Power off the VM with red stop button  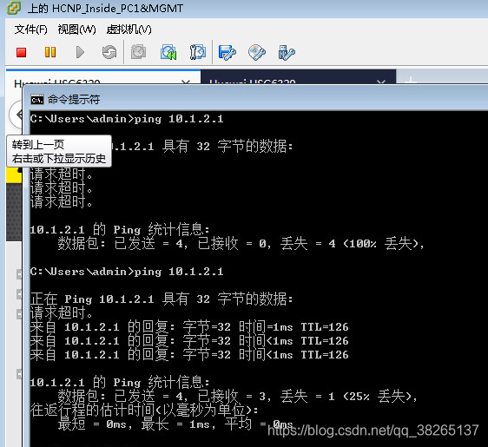pyautogui.click(x=21, y=52)
